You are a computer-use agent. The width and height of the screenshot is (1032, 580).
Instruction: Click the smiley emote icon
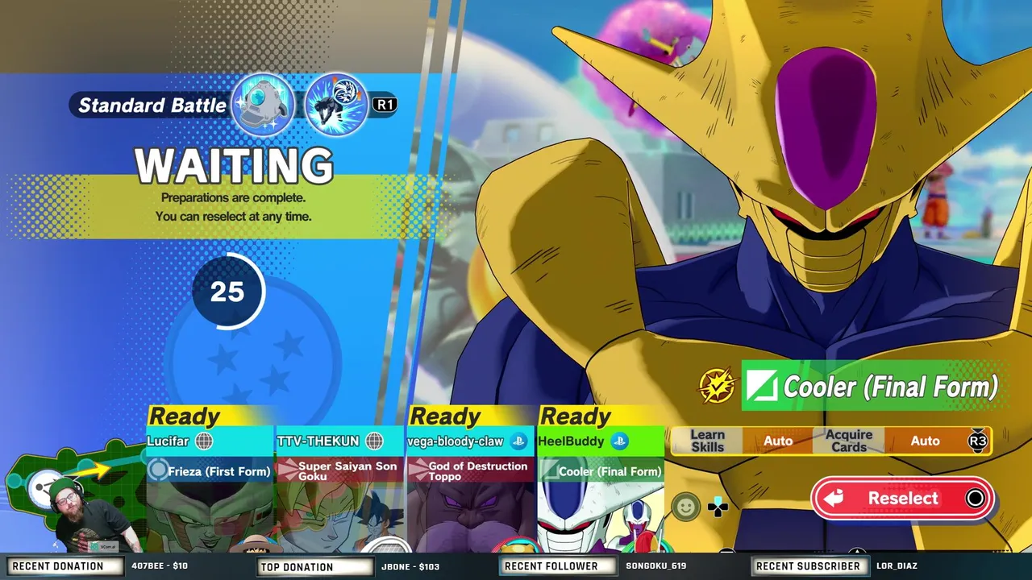click(x=685, y=507)
